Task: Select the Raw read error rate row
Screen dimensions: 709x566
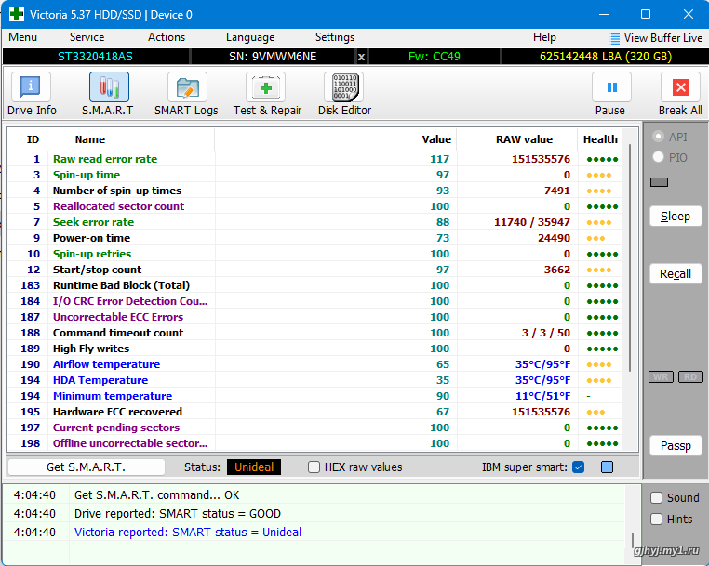Action: point(314,159)
